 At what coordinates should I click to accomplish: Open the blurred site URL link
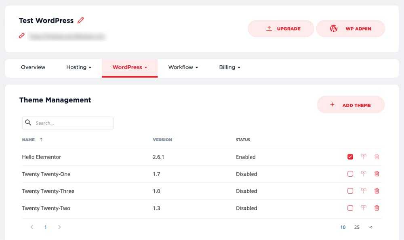tap(67, 37)
